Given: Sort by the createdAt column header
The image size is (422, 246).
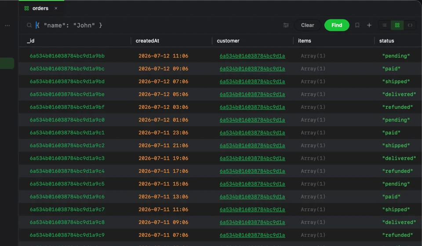Looking at the screenshot, I should pyautogui.click(x=147, y=41).
